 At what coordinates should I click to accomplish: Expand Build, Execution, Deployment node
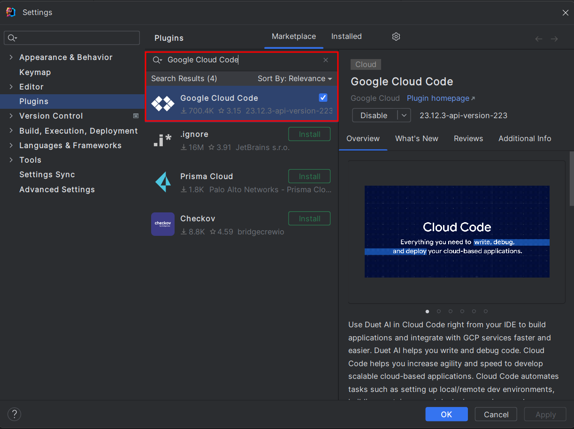coord(11,131)
